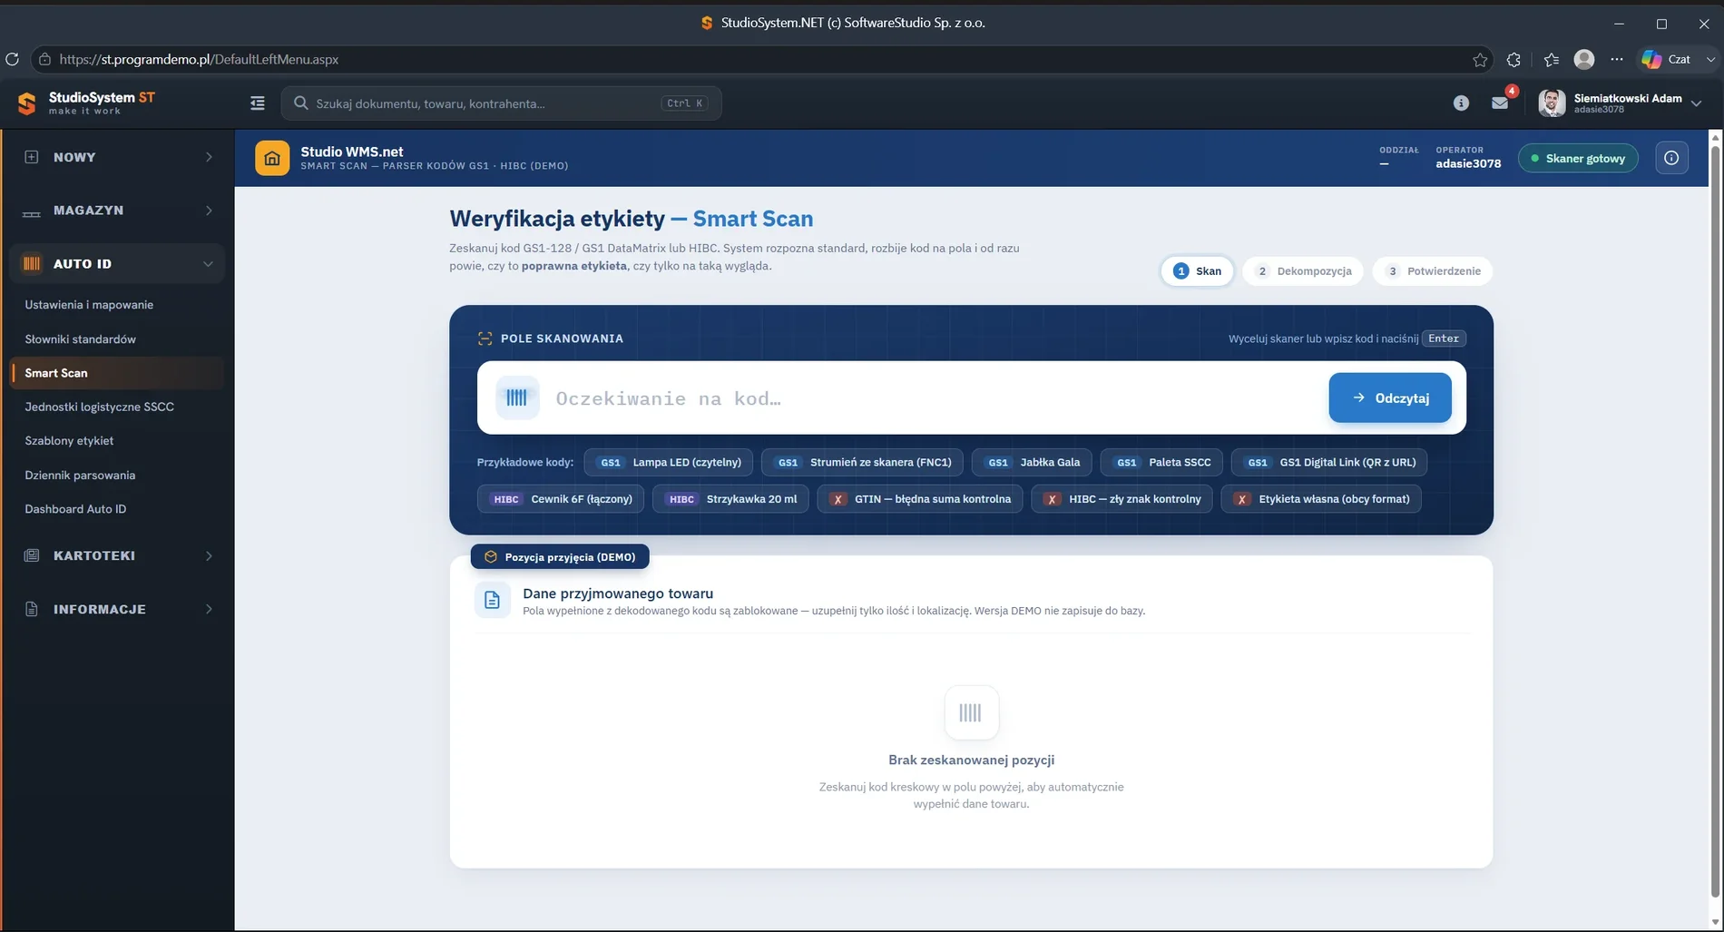Open the info circle icon in top bar
Viewport: 1724px width, 932px height.
[x=1461, y=103]
